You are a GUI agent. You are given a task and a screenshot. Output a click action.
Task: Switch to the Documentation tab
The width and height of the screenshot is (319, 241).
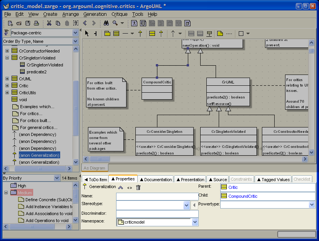click(x=155, y=179)
